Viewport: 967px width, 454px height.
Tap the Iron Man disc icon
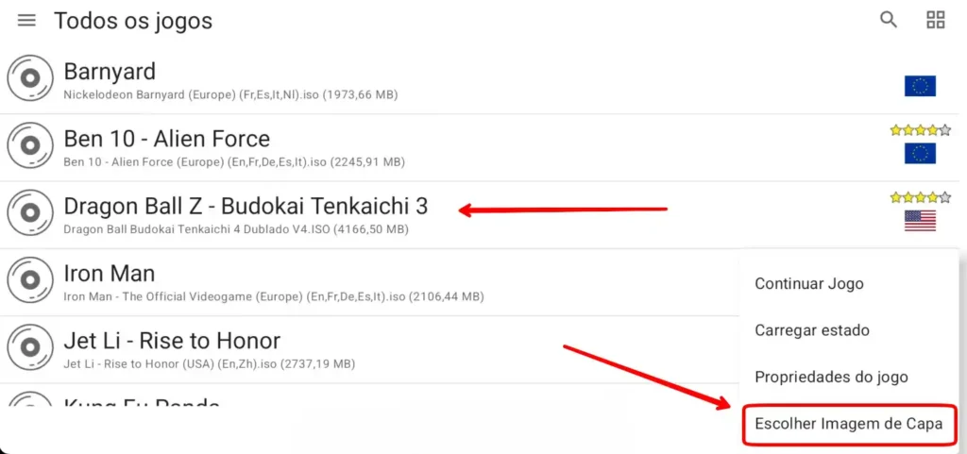(x=30, y=279)
